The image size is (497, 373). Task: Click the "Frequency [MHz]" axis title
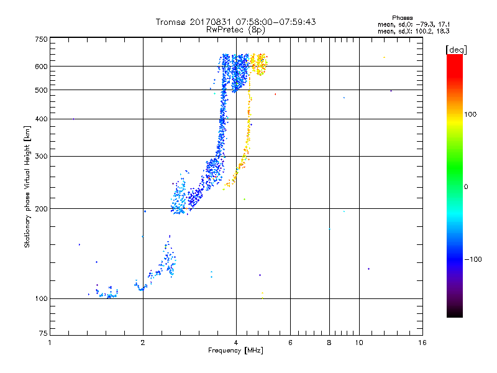(x=235, y=351)
